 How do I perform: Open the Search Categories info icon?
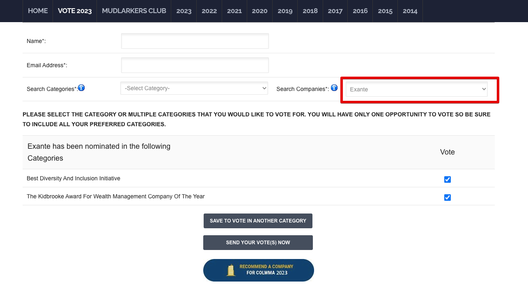(81, 88)
